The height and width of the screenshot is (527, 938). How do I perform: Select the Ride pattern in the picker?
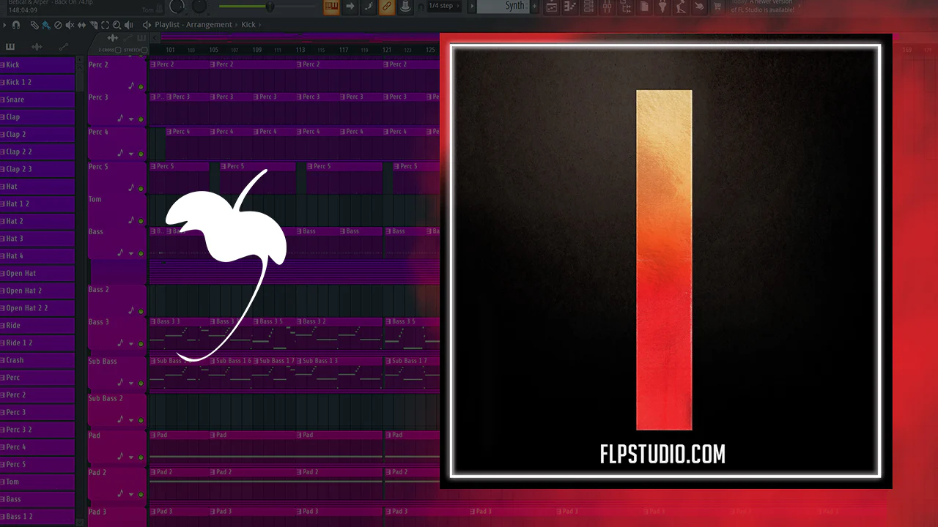[37, 325]
